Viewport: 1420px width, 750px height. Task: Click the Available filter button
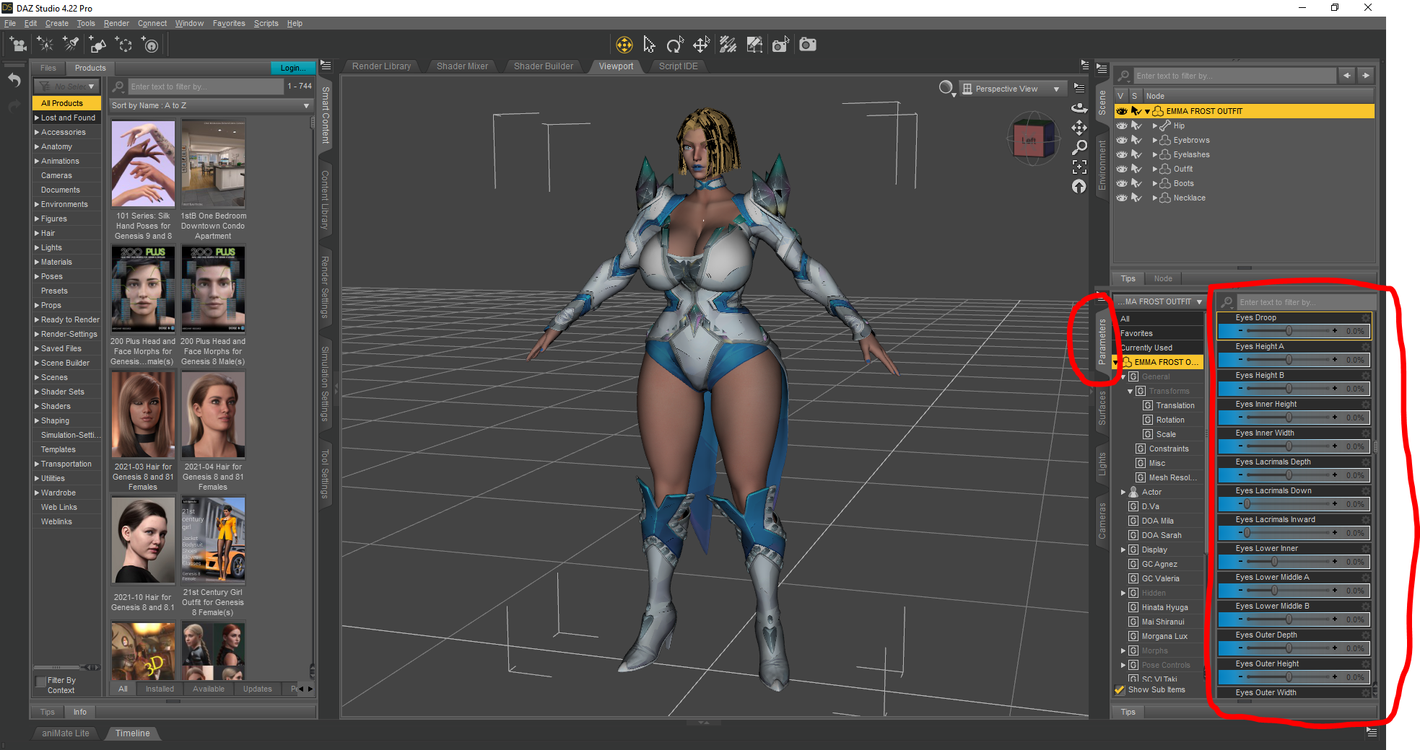(x=209, y=689)
